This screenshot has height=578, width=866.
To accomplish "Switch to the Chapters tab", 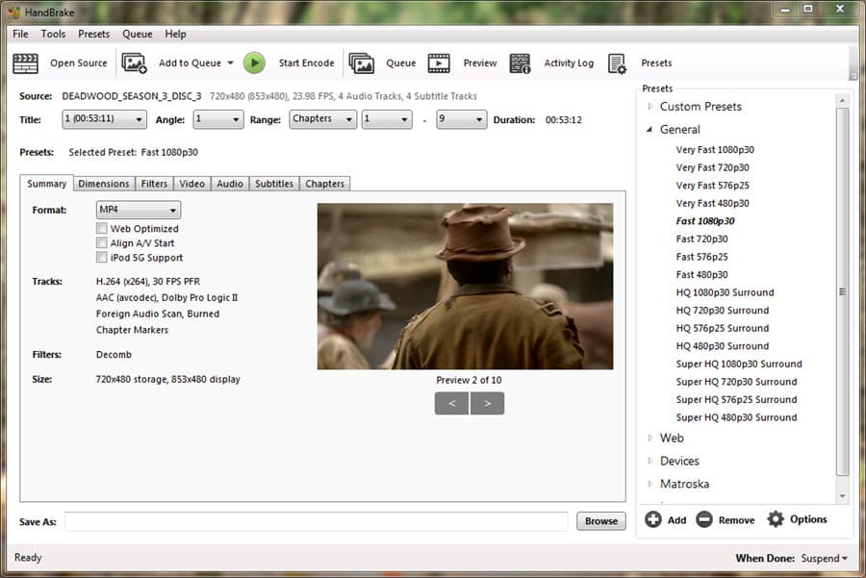I will (325, 184).
